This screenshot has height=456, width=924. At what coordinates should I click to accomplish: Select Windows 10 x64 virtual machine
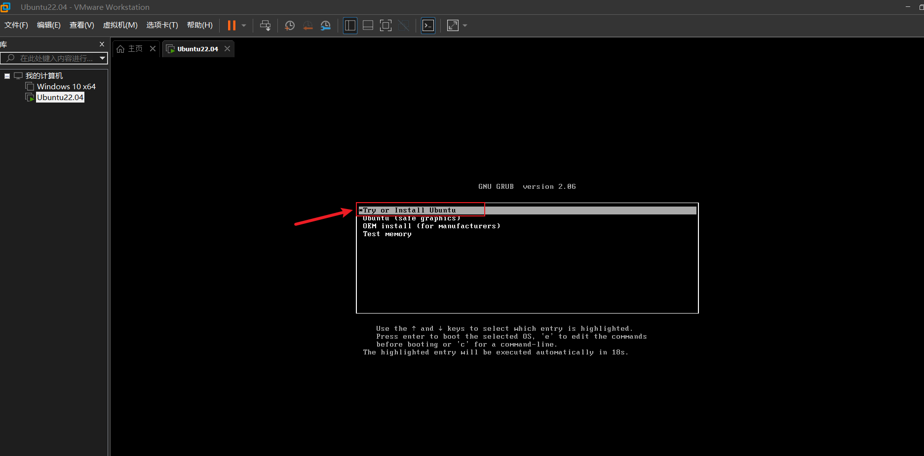(x=66, y=87)
